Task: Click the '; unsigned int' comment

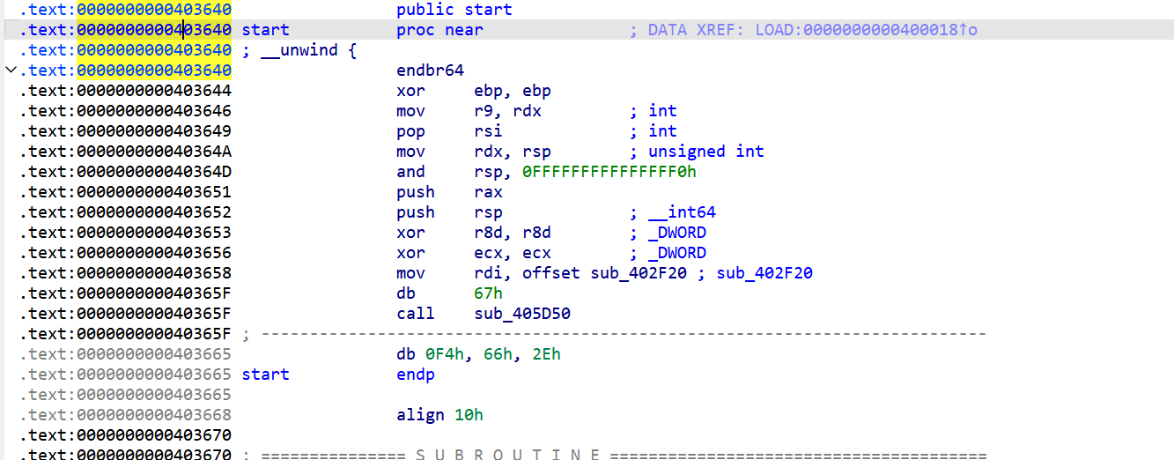Action: [x=697, y=152]
